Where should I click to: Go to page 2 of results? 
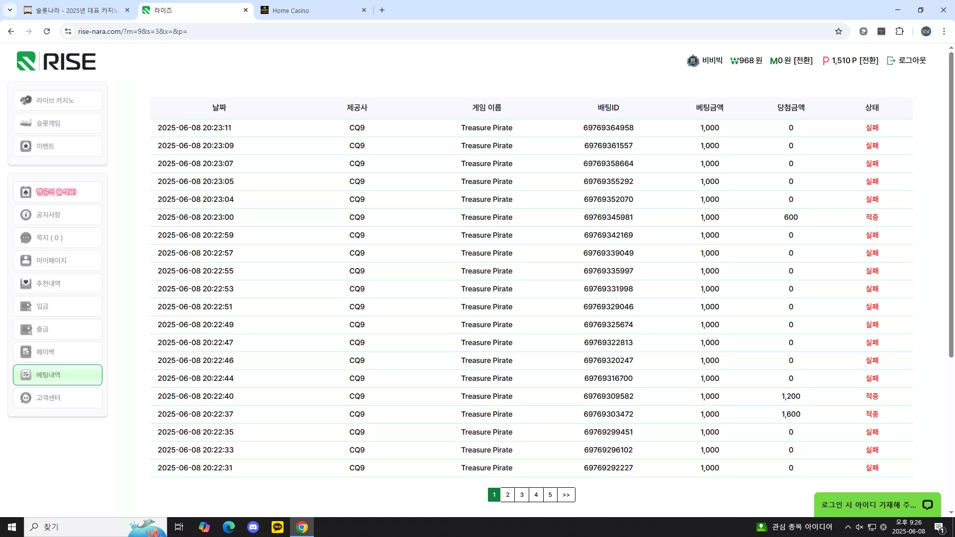pyautogui.click(x=507, y=495)
